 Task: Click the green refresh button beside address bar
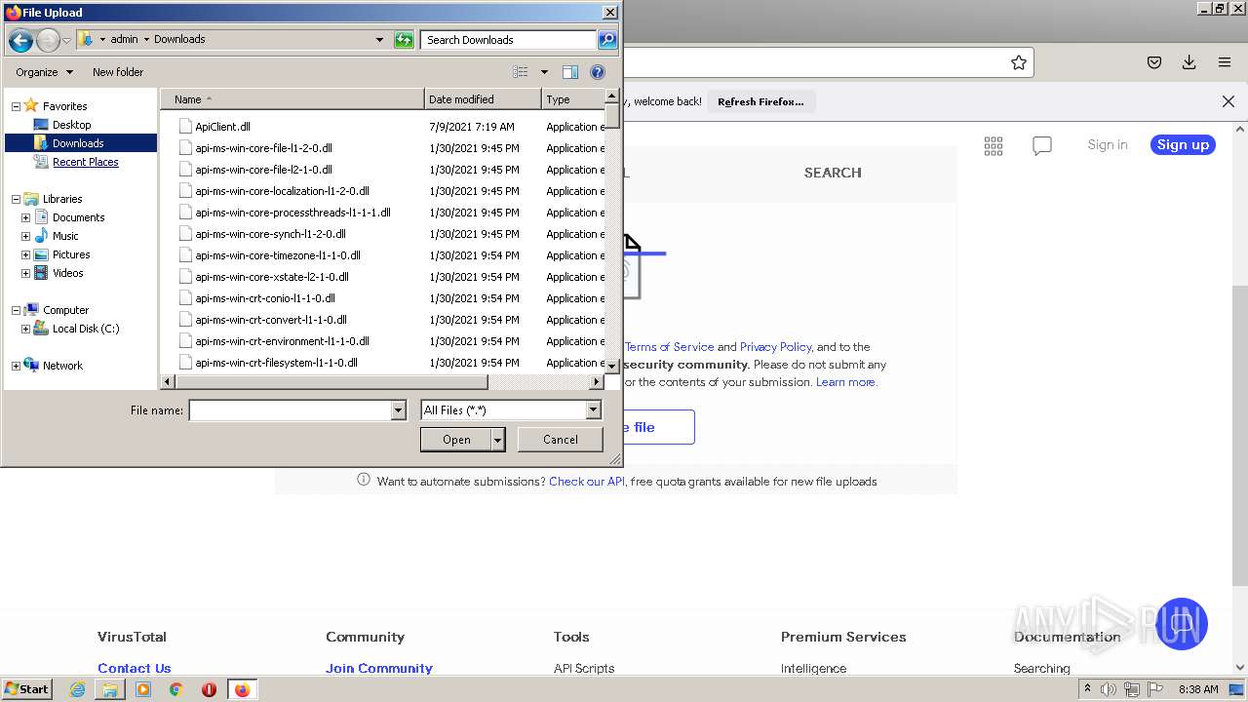click(x=404, y=40)
